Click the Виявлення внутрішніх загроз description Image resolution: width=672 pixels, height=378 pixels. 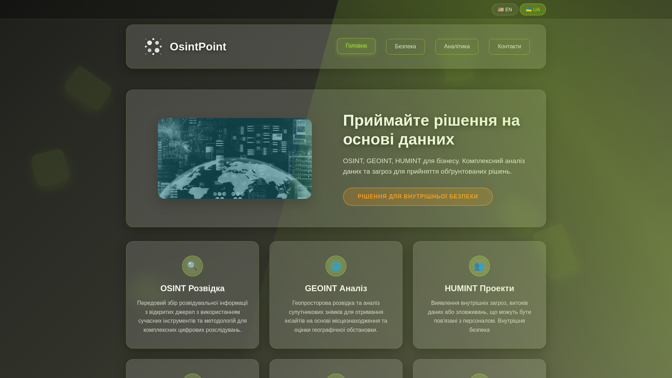479,316
